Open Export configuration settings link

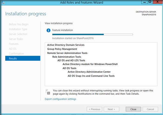pyautogui.click(x=60, y=99)
